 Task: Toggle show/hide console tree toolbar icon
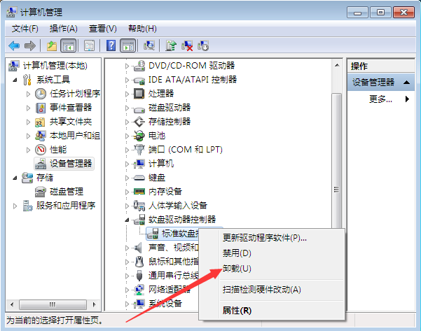pos(68,45)
